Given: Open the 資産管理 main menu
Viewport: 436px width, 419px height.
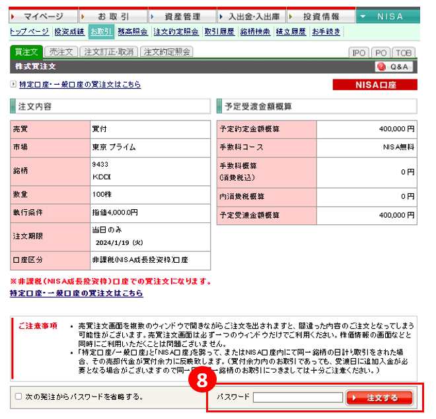Looking at the screenshot, I should point(182,17).
